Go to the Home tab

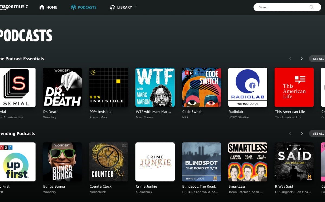(48, 7)
